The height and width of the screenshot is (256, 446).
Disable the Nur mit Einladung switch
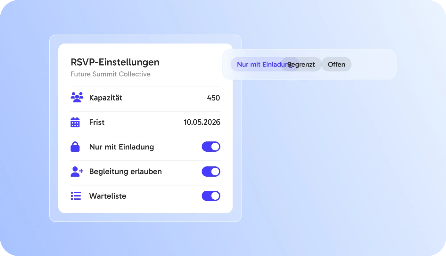point(211,147)
